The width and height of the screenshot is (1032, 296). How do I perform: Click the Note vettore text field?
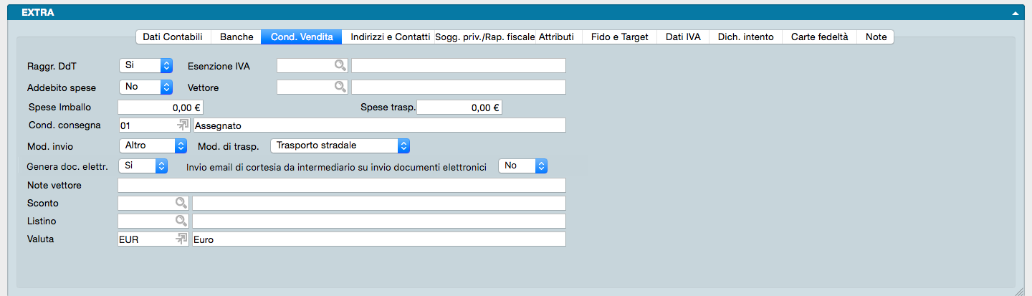(341, 186)
